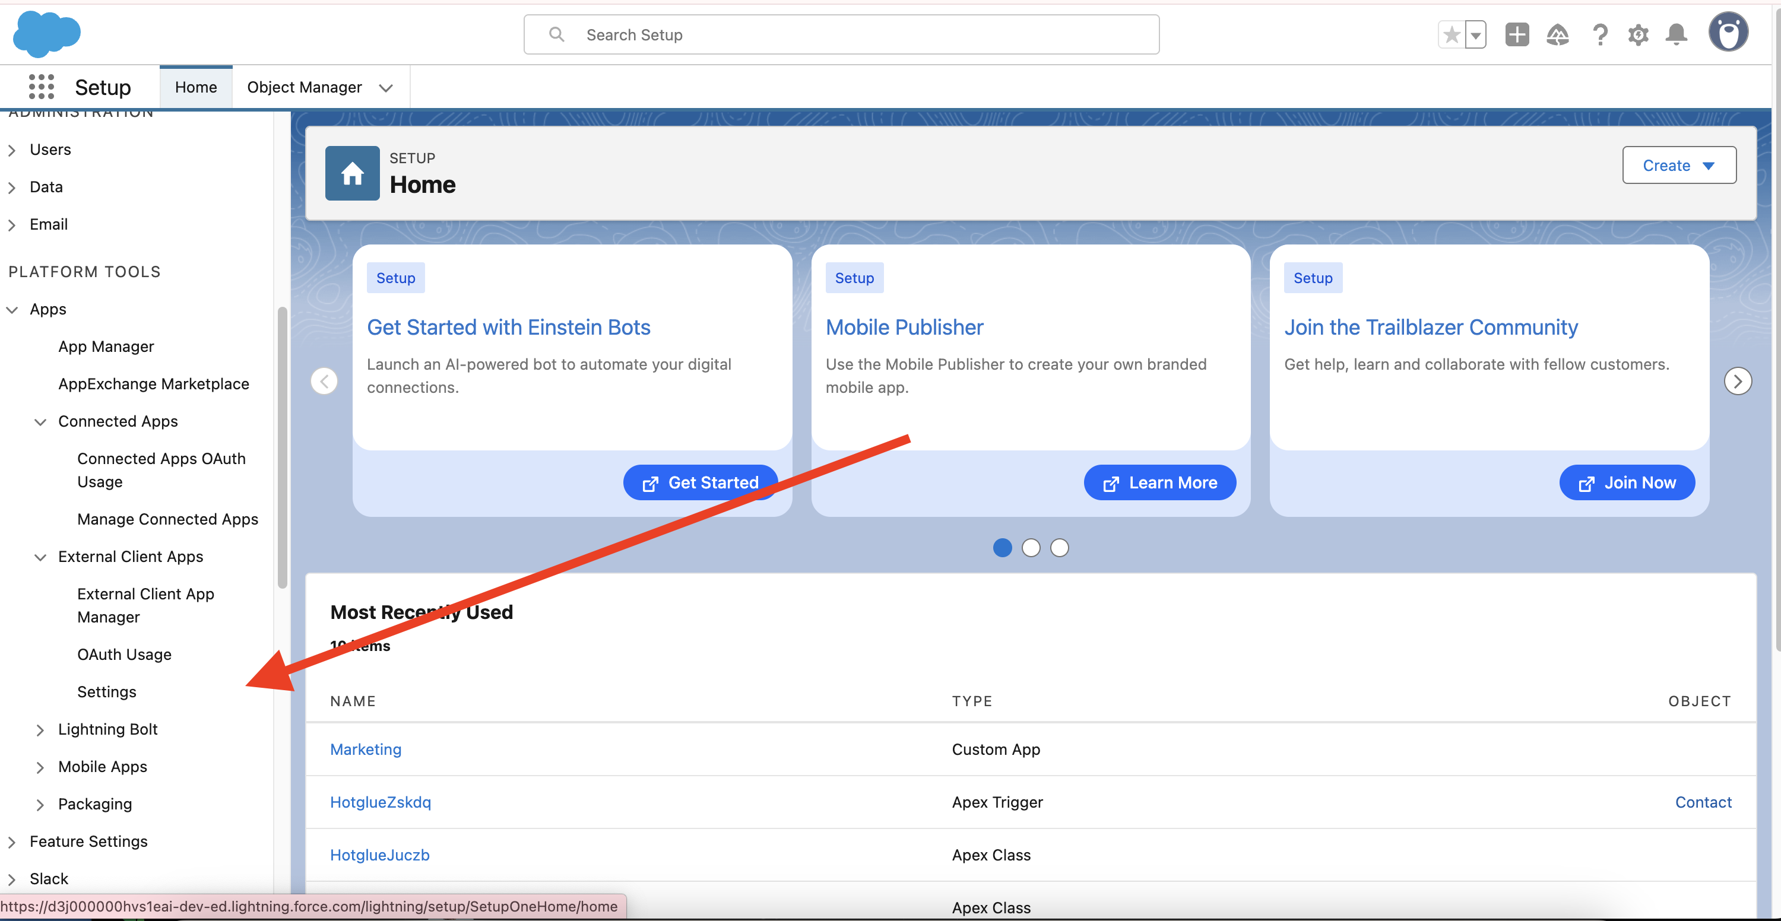Focus the Search Setup field

(x=841, y=34)
